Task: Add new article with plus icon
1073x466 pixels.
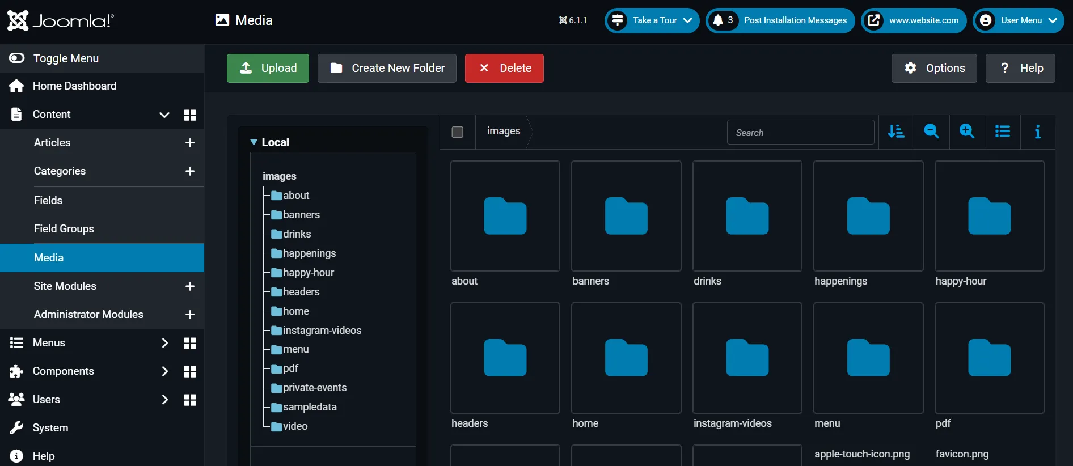Action: point(190,143)
